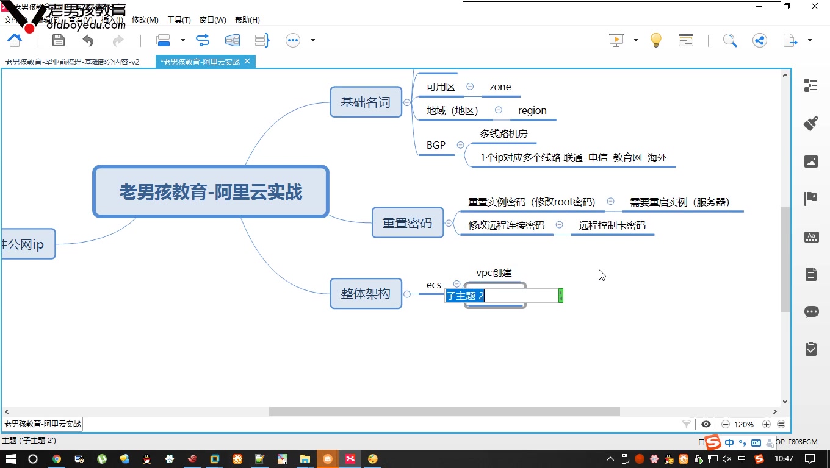The height and width of the screenshot is (468, 830).
Task: Open File Explorer from the taskbar
Action: pos(305,459)
